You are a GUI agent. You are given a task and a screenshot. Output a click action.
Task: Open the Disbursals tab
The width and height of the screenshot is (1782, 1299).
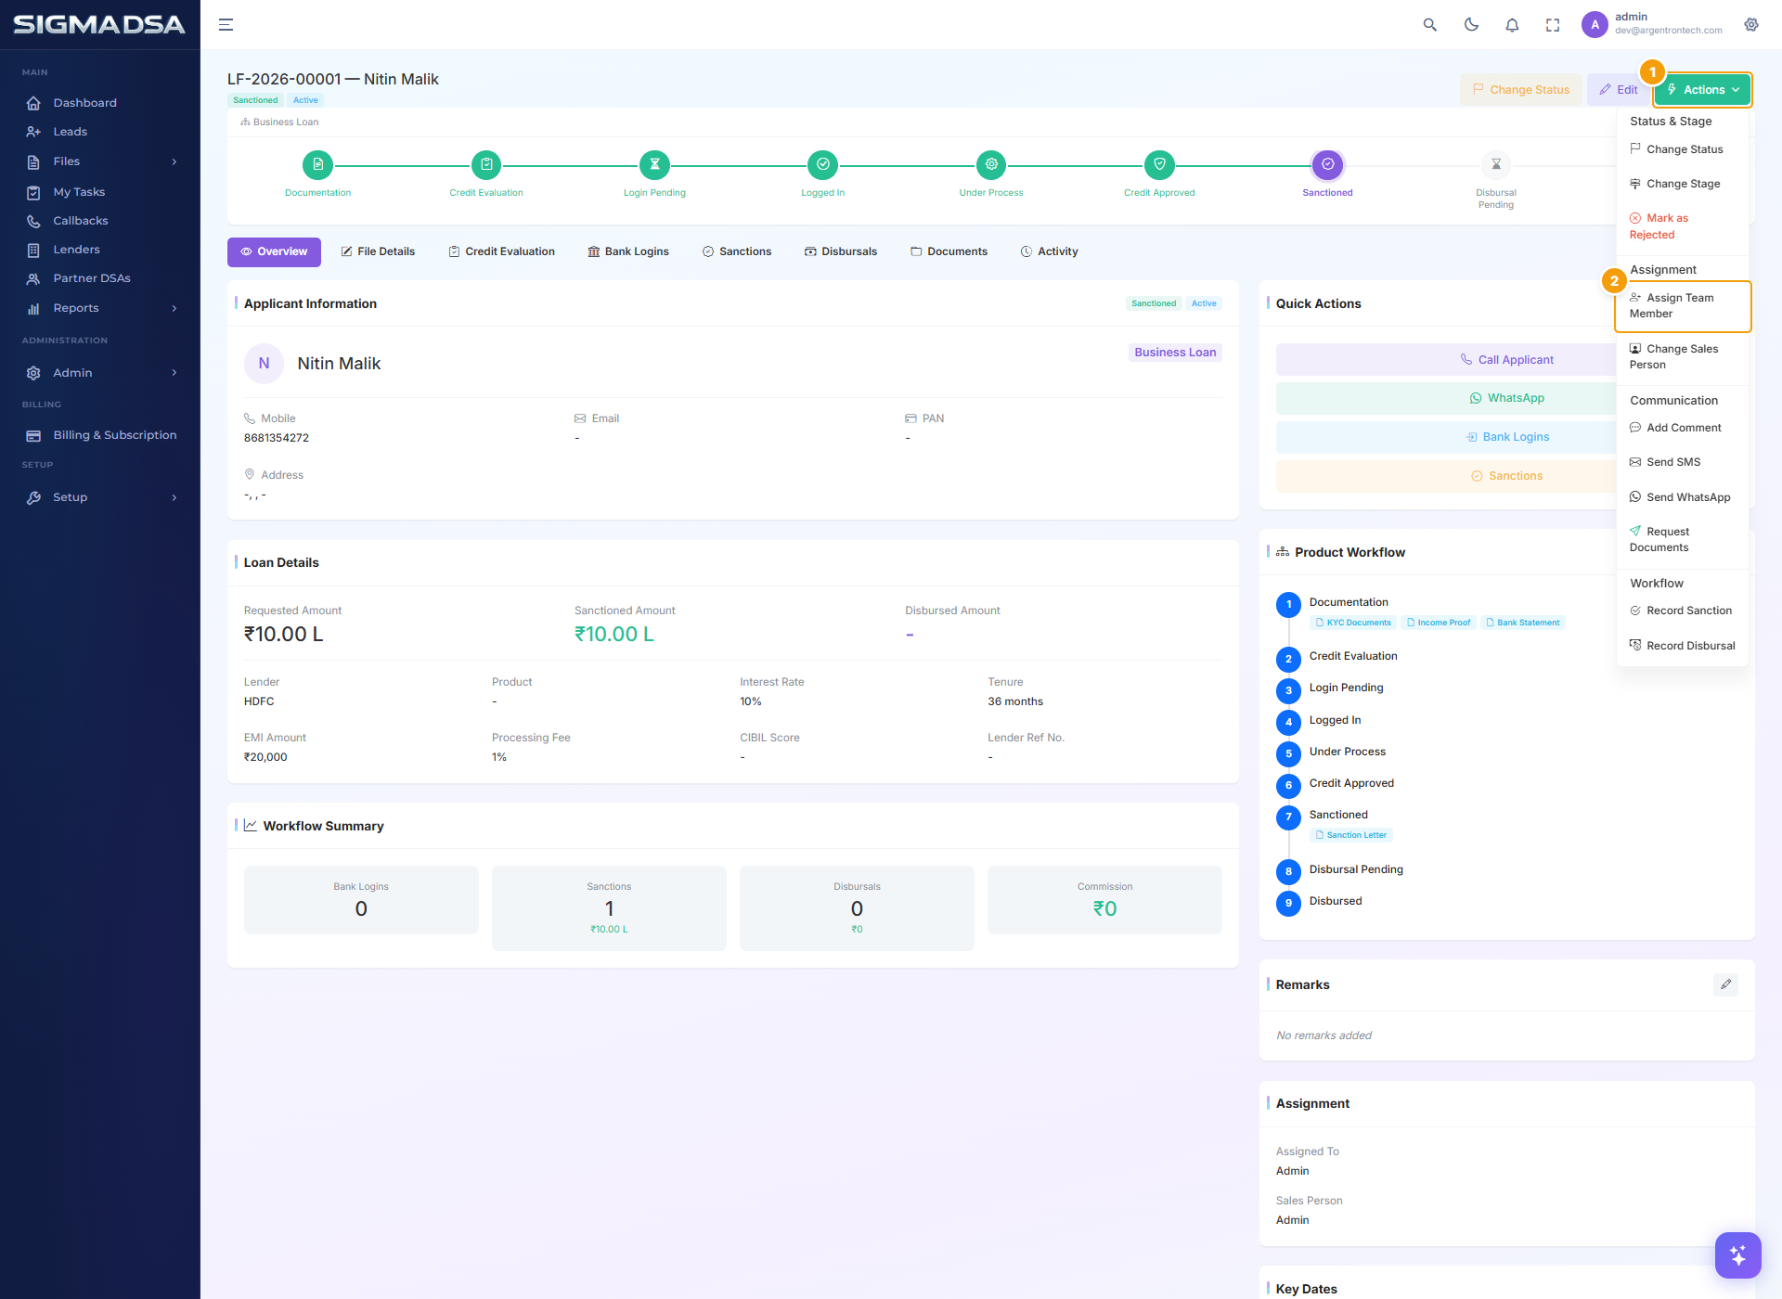pyautogui.click(x=840, y=252)
